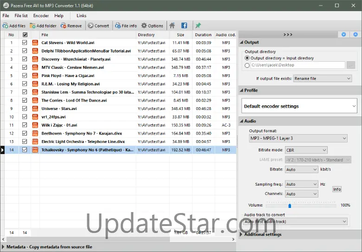Click the file icon of The Corries row
The image size is (362, 252).
(35, 100)
